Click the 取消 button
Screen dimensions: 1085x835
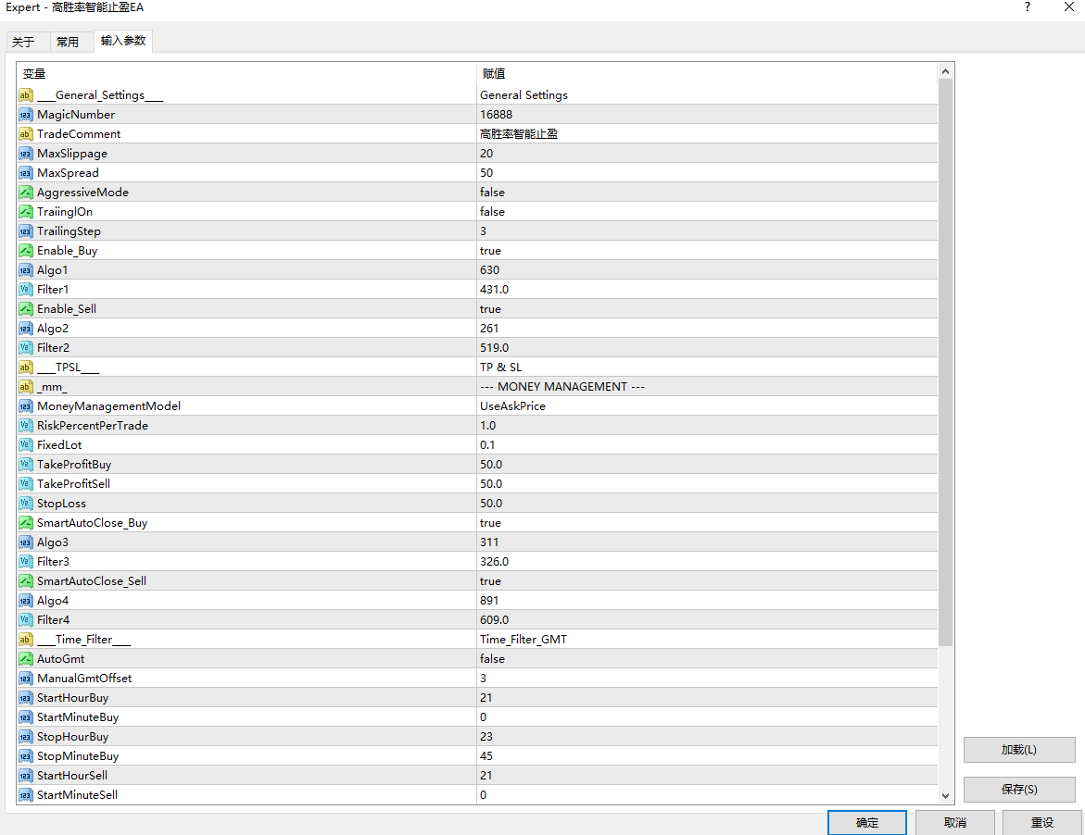pyautogui.click(x=955, y=823)
